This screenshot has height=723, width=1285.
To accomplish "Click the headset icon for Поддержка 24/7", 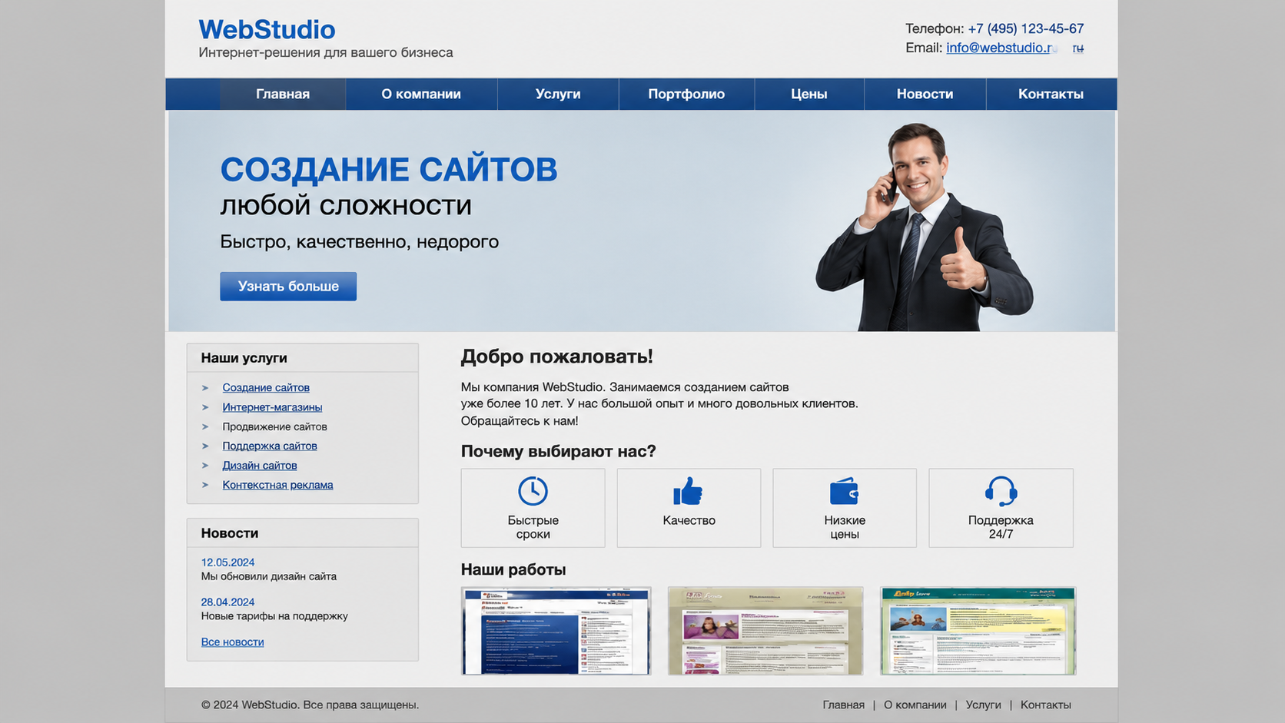I will (1001, 491).
